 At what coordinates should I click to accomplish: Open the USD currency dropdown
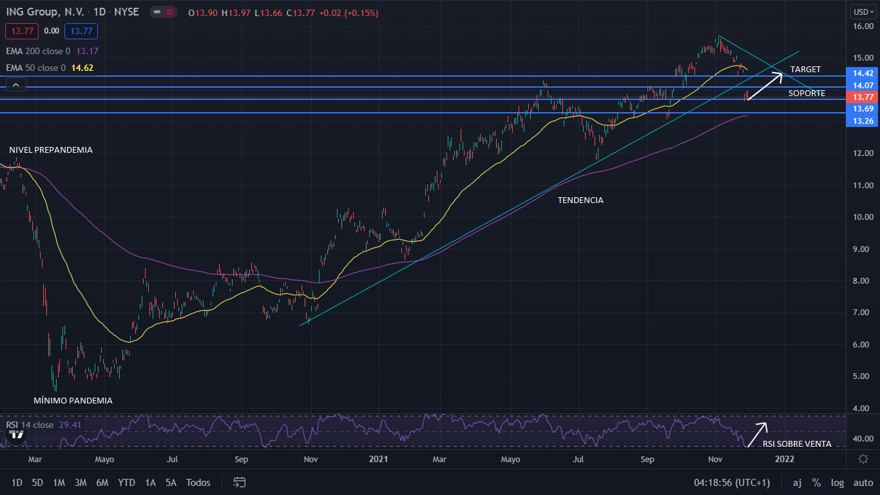click(x=861, y=12)
